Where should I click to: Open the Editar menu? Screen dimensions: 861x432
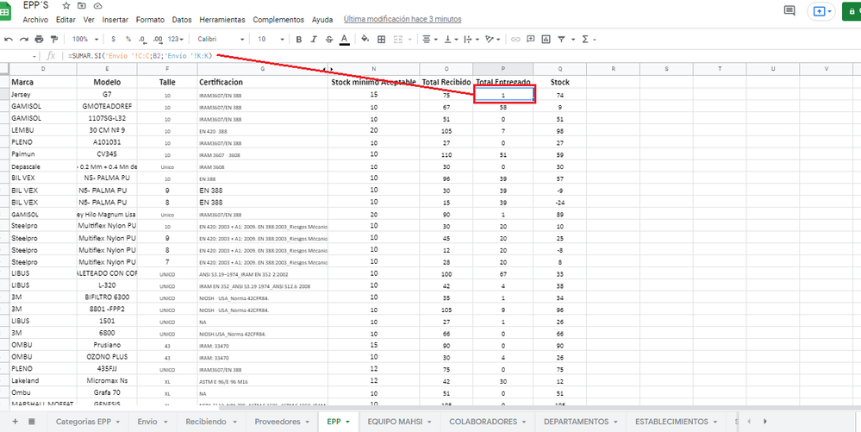[x=66, y=19]
